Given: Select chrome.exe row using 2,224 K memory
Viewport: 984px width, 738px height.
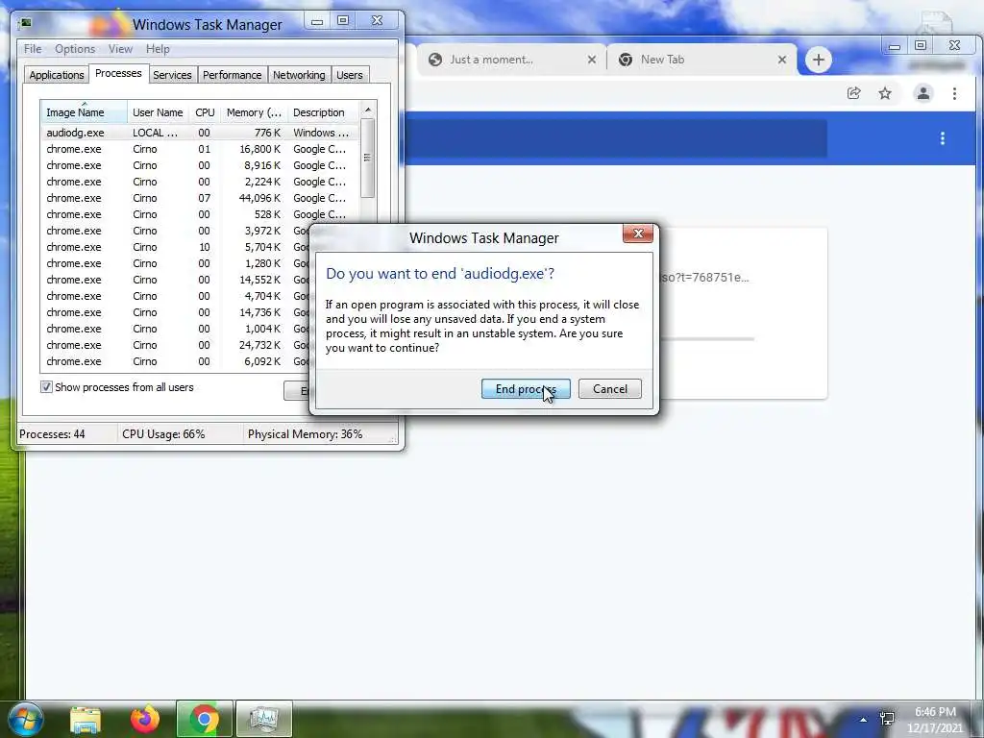Looking at the screenshot, I should (x=200, y=182).
